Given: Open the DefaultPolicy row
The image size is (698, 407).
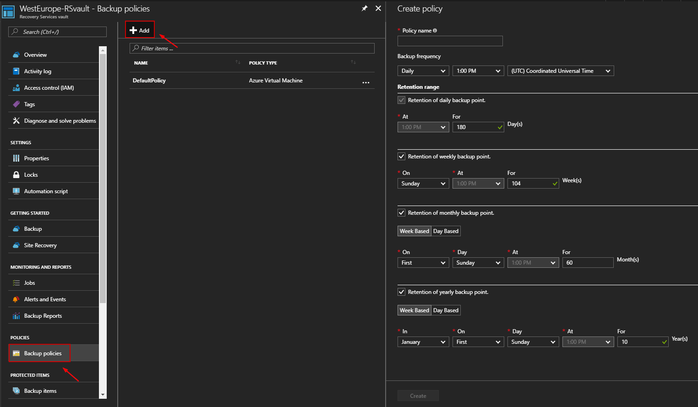Looking at the screenshot, I should pos(252,81).
